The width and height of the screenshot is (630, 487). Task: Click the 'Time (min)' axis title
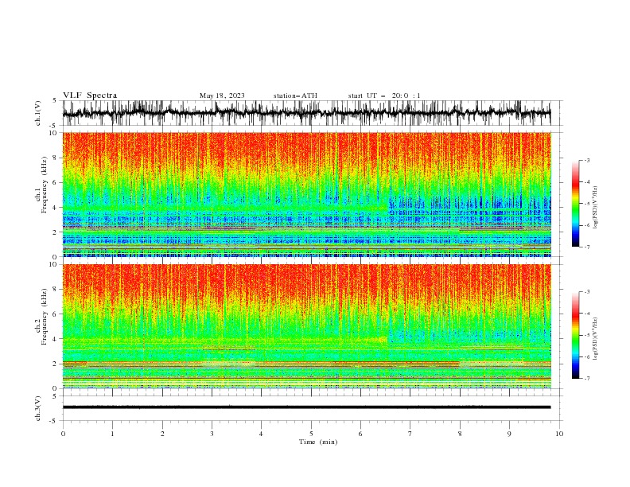pyautogui.click(x=318, y=442)
